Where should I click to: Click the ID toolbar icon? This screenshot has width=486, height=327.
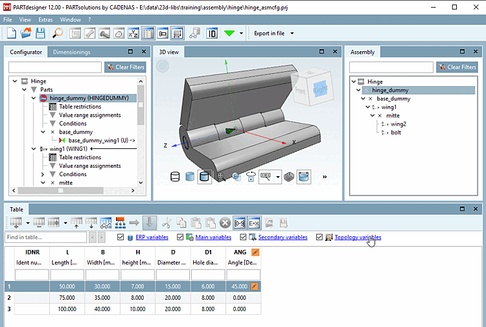(211, 33)
